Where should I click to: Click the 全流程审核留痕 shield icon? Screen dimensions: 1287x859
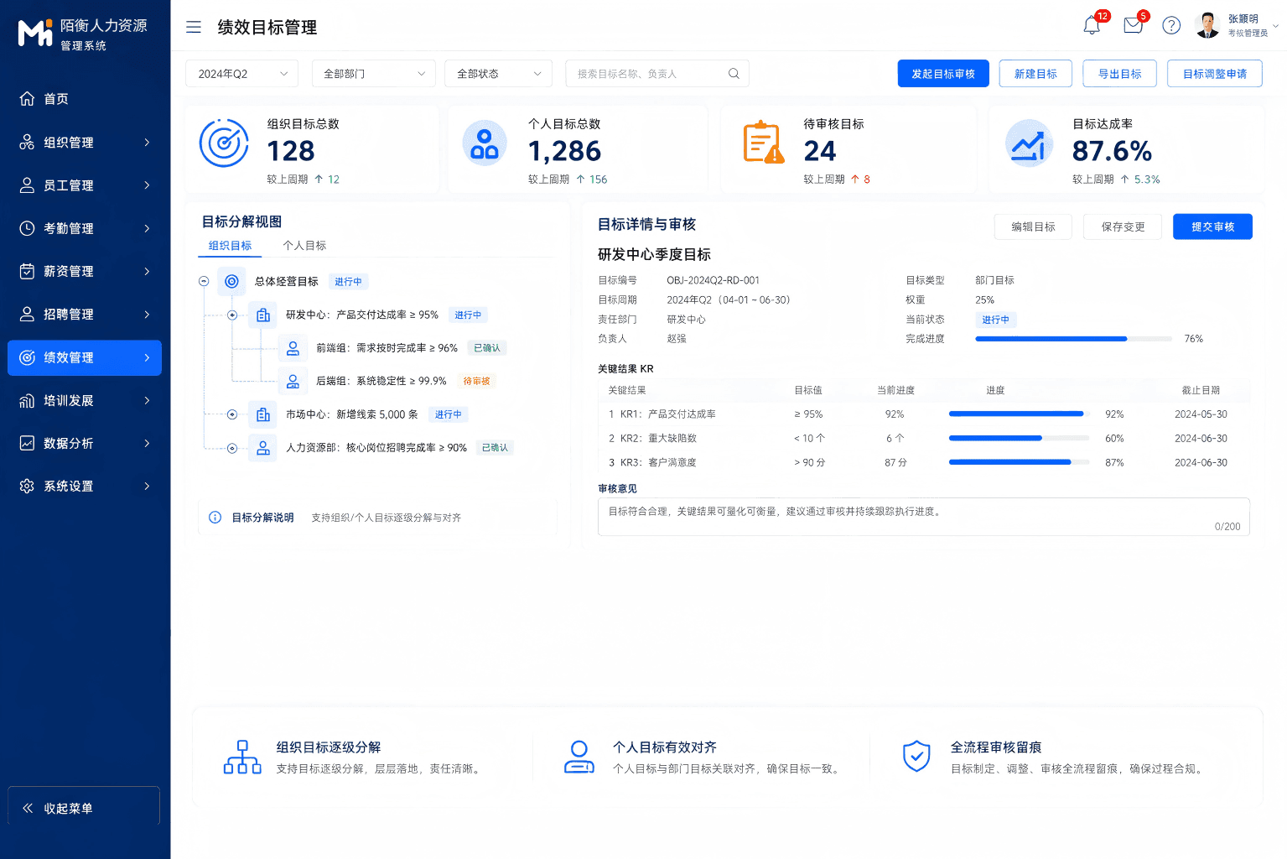point(916,757)
